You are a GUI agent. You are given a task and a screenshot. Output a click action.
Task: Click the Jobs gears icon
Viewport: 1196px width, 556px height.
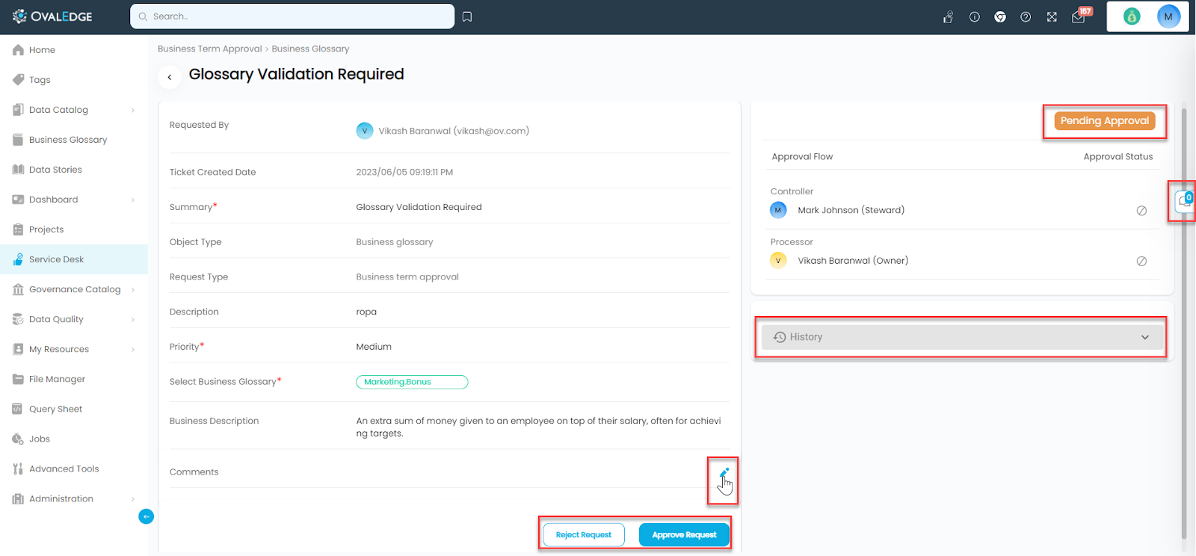pyautogui.click(x=18, y=439)
